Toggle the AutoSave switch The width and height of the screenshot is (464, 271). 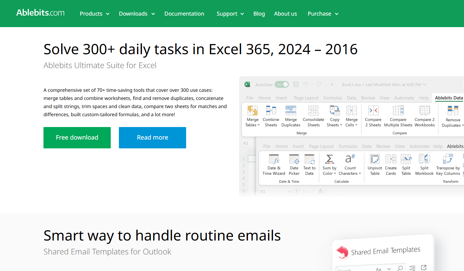point(282,84)
